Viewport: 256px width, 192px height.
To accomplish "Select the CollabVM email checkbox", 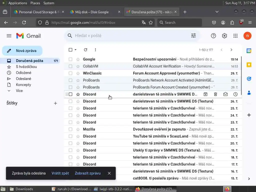I will [x=70, y=66].
